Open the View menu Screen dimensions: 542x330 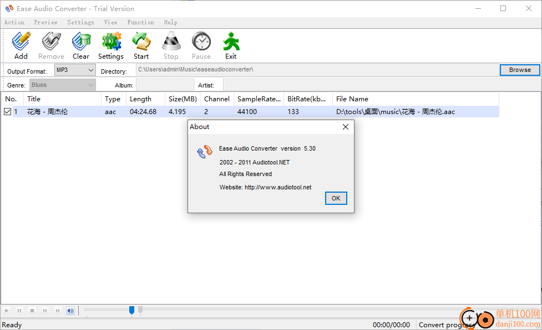110,22
